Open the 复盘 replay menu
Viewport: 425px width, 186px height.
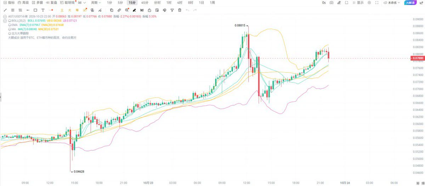pyautogui.click(x=51, y=2)
